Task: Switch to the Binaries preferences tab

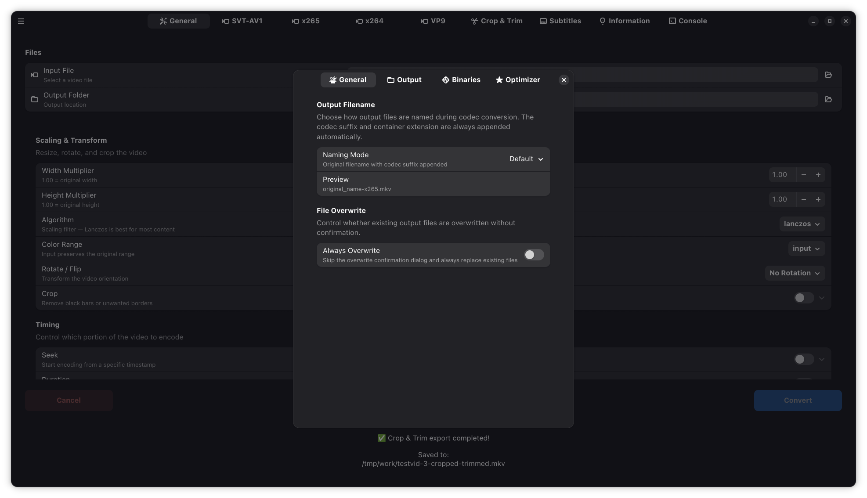Action: click(x=461, y=80)
